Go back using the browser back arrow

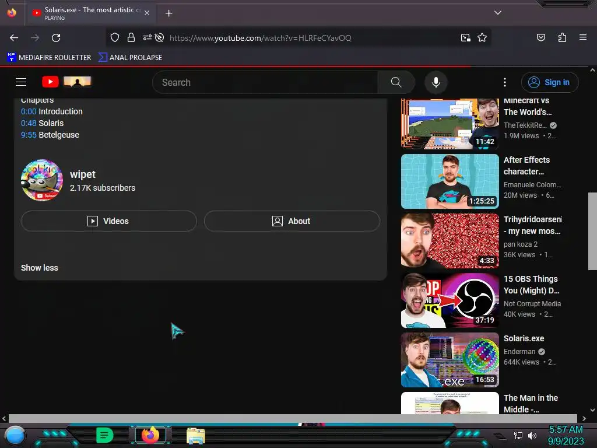[14, 38]
